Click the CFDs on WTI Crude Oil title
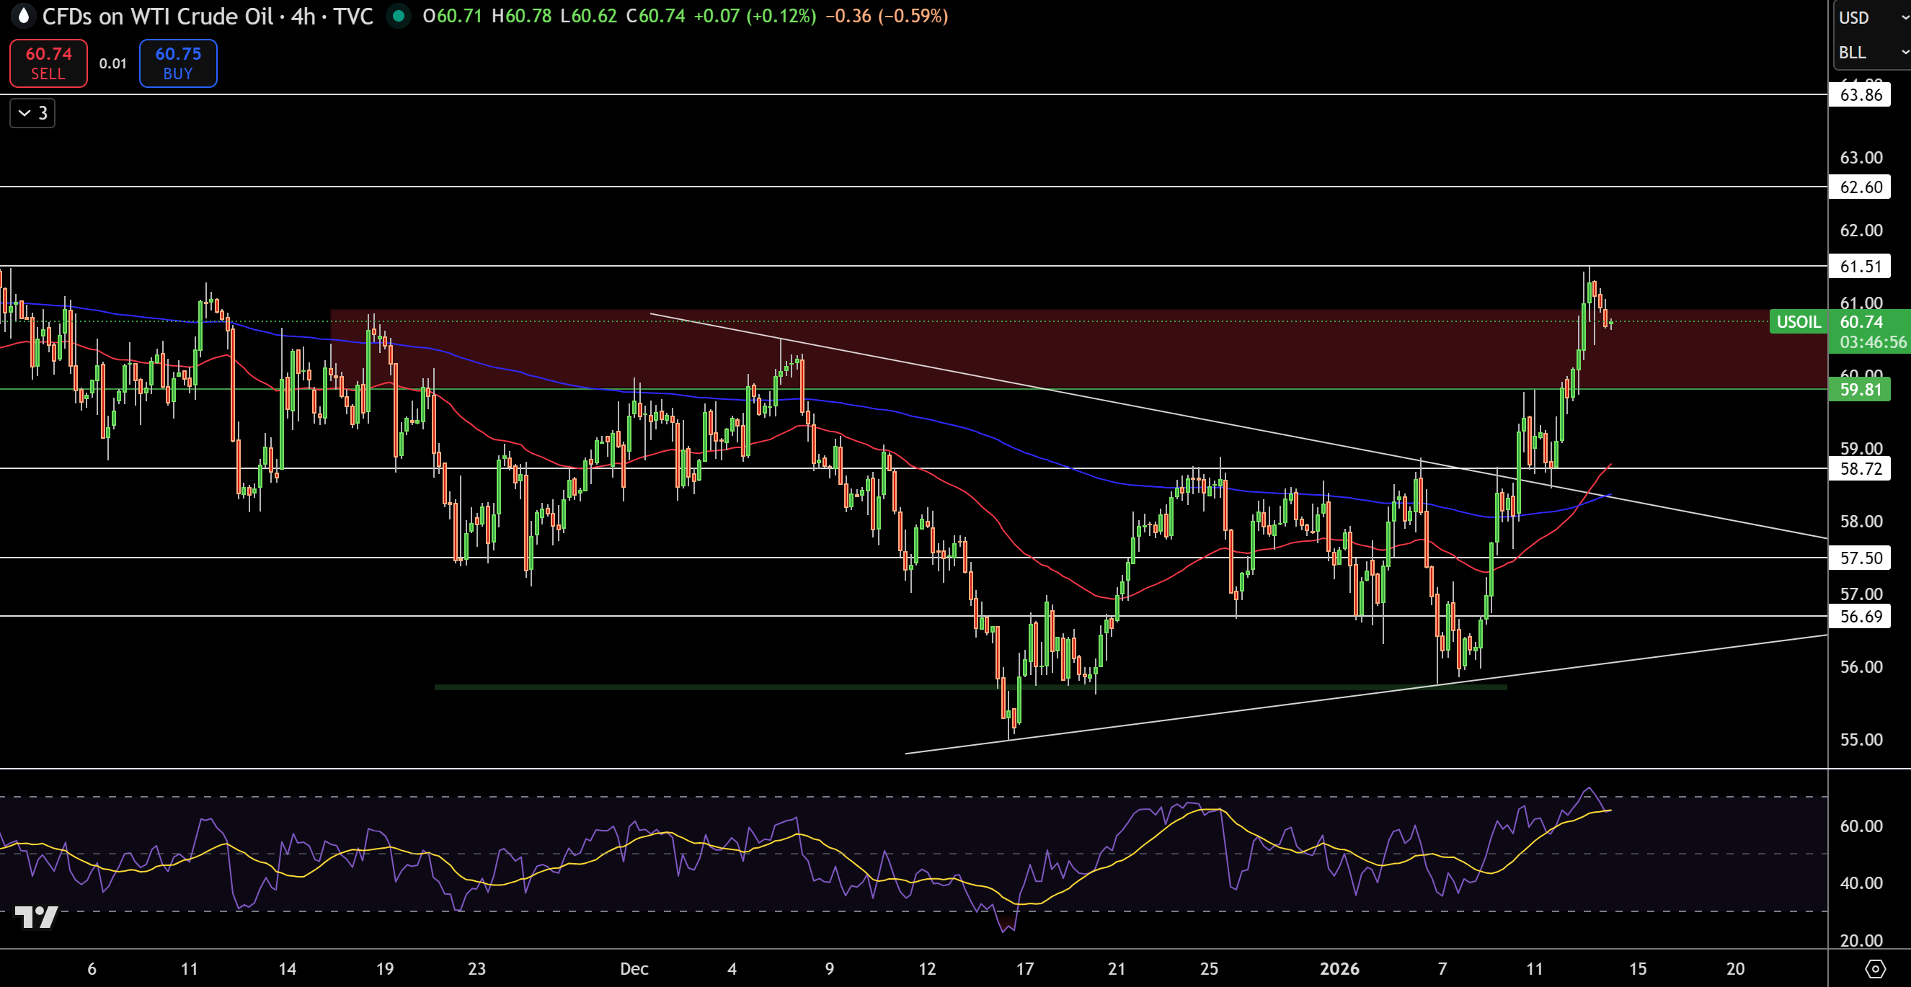The width and height of the screenshot is (1911, 987). tap(157, 17)
